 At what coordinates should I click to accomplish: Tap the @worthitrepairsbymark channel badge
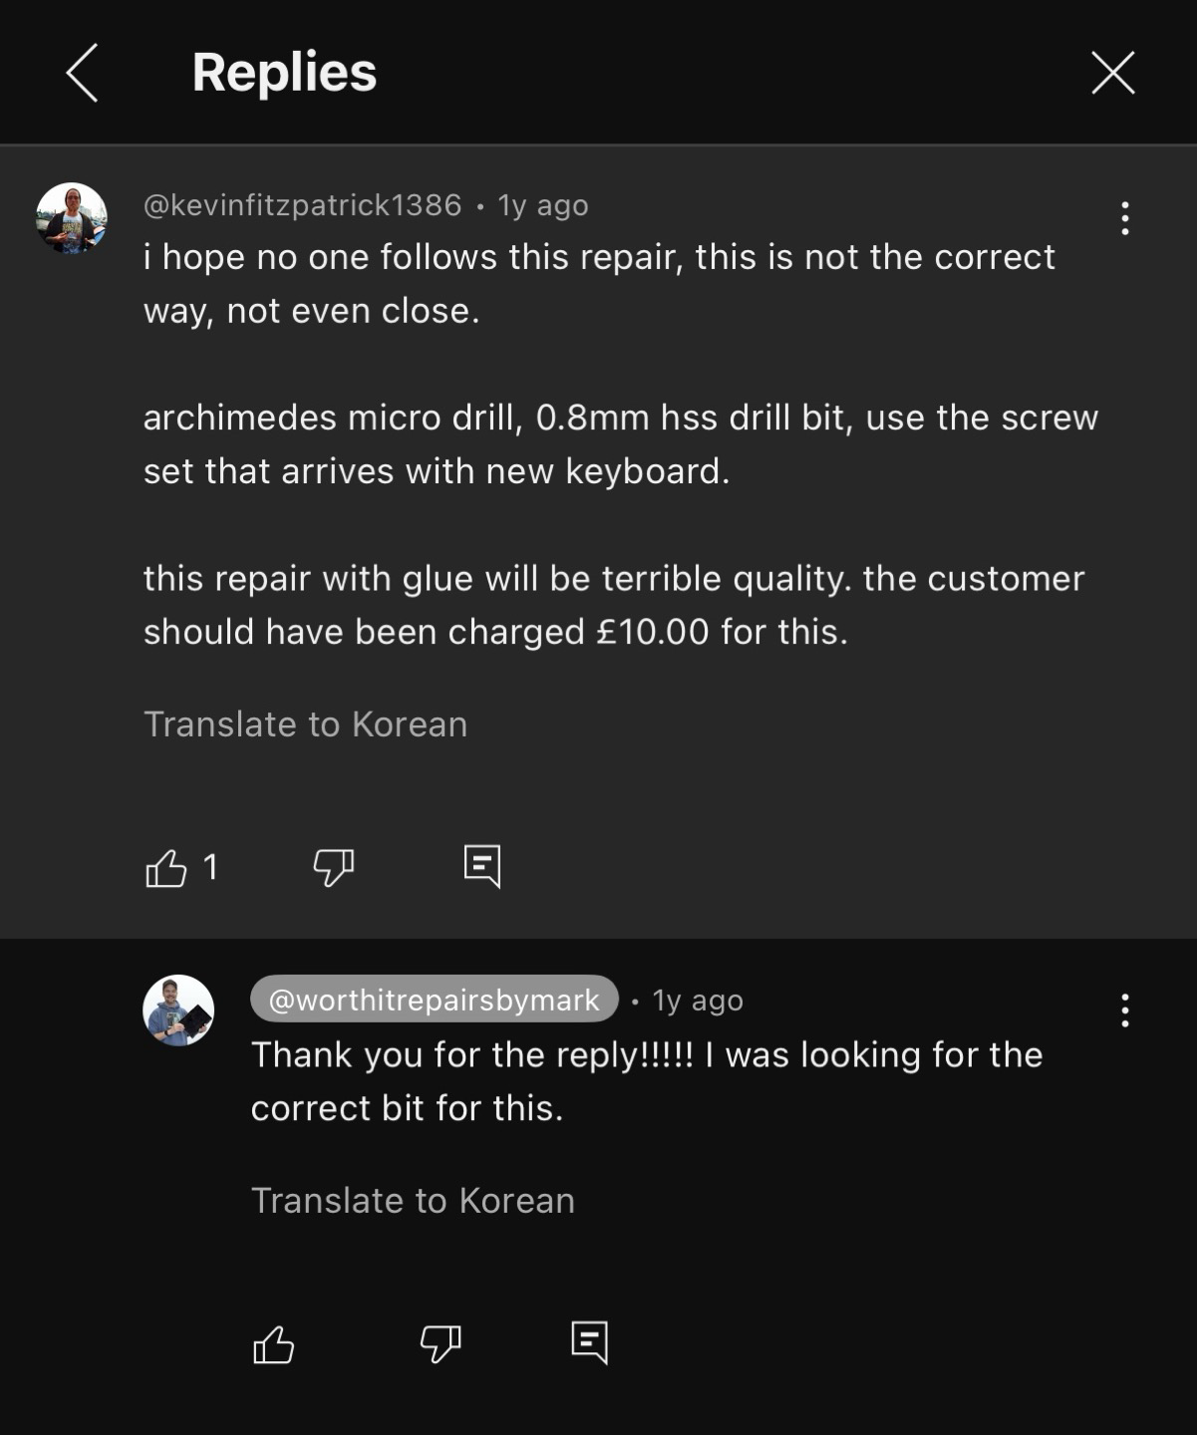[x=435, y=1000]
